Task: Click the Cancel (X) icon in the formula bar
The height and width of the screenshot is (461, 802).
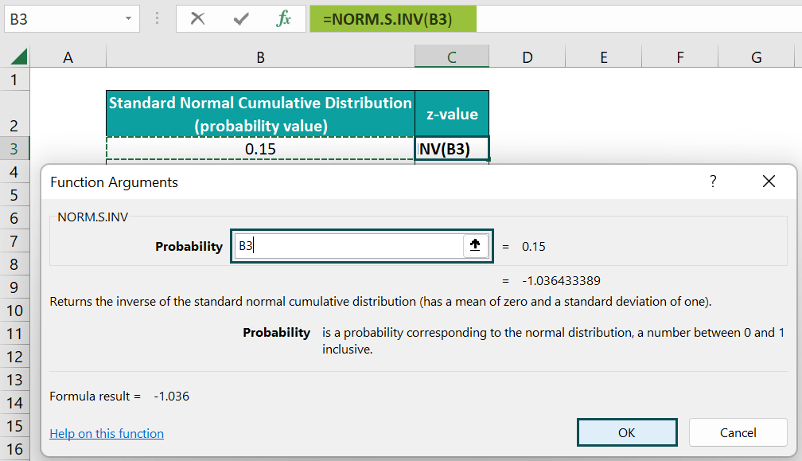Action: pyautogui.click(x=198, y=18)
